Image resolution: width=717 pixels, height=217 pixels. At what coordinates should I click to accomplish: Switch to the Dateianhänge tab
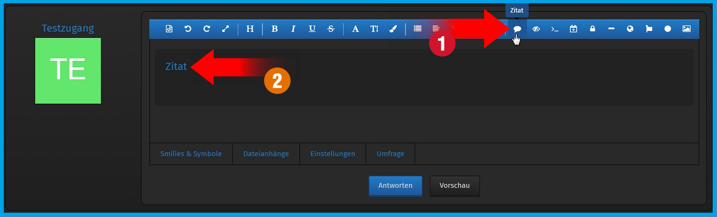[266, 154]
